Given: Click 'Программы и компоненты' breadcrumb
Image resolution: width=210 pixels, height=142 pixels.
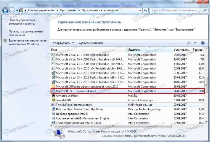Looking at the screenshot, I should (x=100, y=10).
